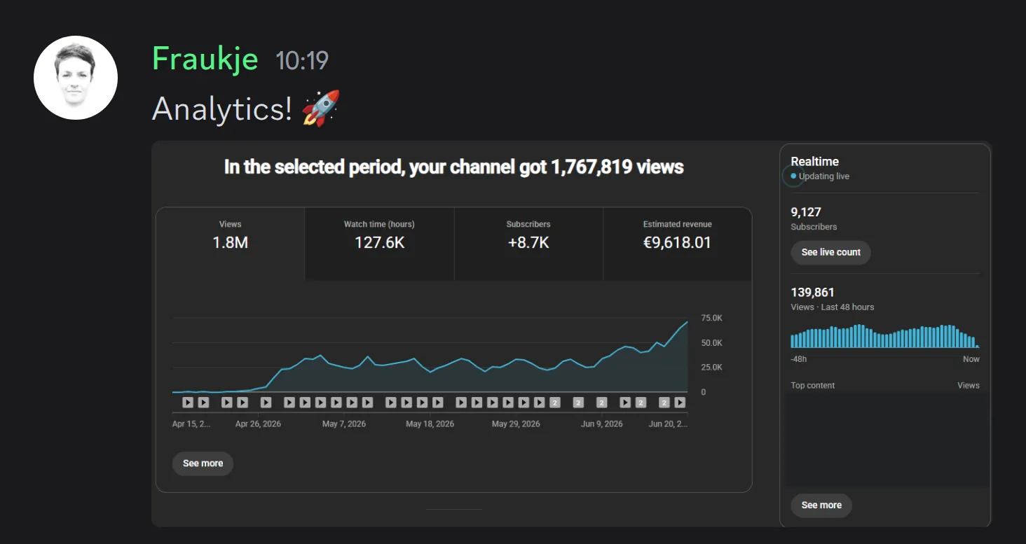Click the 127.6K watch time value
Screen dimensions: 1026x544
pos(379,243)
